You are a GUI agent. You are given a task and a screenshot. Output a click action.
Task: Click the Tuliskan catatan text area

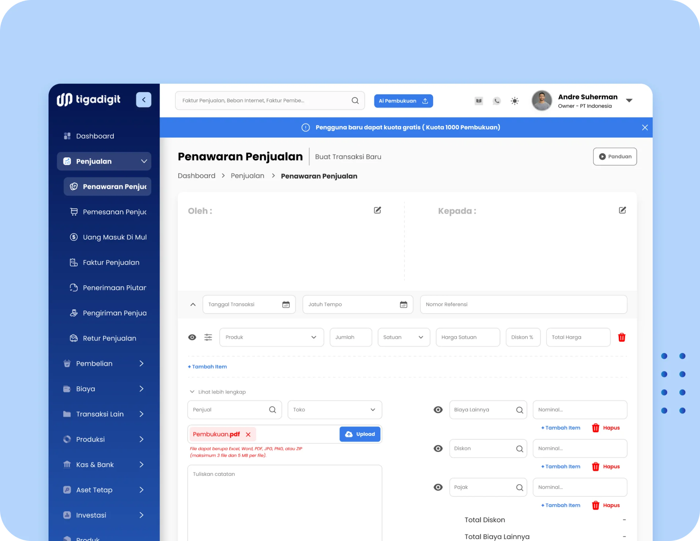click(x=285, y=503)
